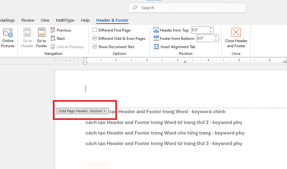Screen dimensions: 287x169
Task: Click Header from Top icon
Action: coord(156,30)
